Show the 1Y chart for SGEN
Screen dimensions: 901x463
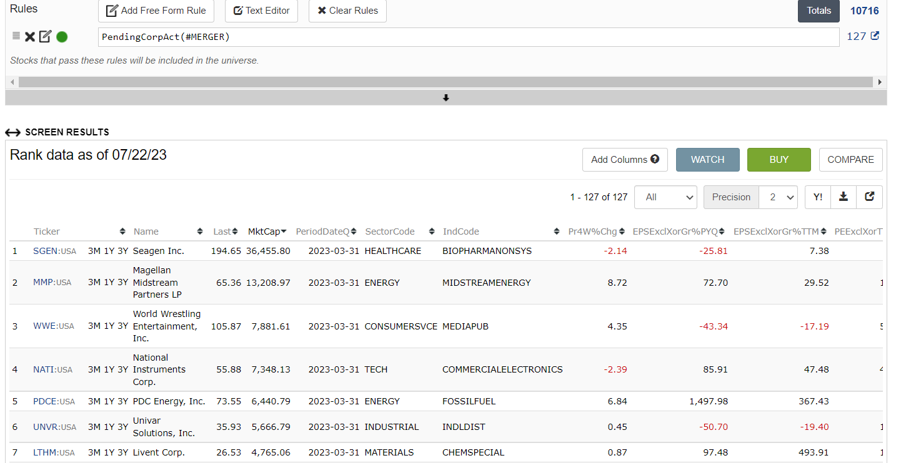(109, 251)
